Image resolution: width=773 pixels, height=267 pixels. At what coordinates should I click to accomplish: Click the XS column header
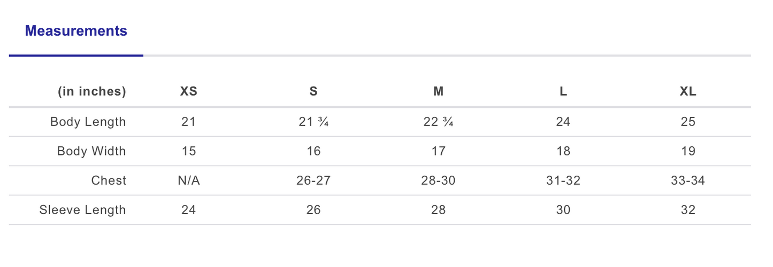pyautogui.click(x=189, y=91)
